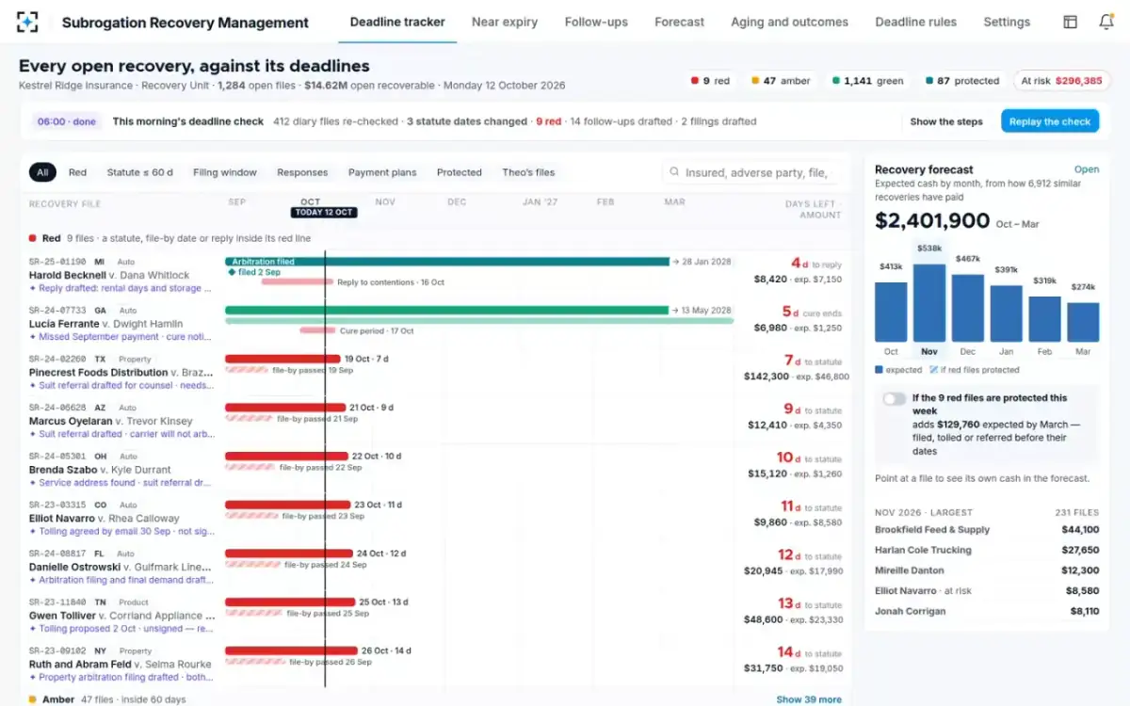Viewport: 1130px width, 706px height.
Task: Click the 87 protected status pill
Action: point(962,81)
